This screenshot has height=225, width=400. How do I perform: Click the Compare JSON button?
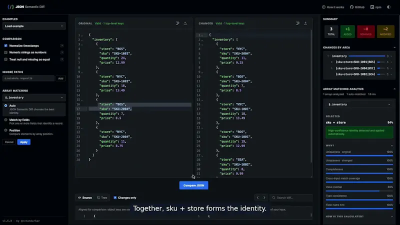(193, 185)
